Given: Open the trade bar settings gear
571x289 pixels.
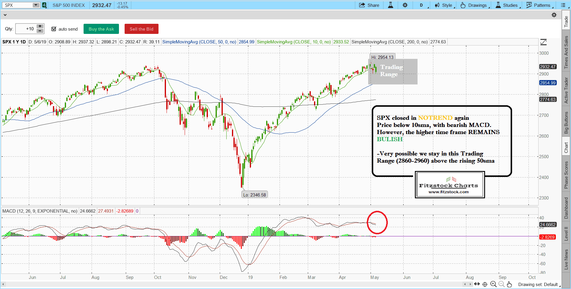Looking at the screenshot, I should click(554, 15).
